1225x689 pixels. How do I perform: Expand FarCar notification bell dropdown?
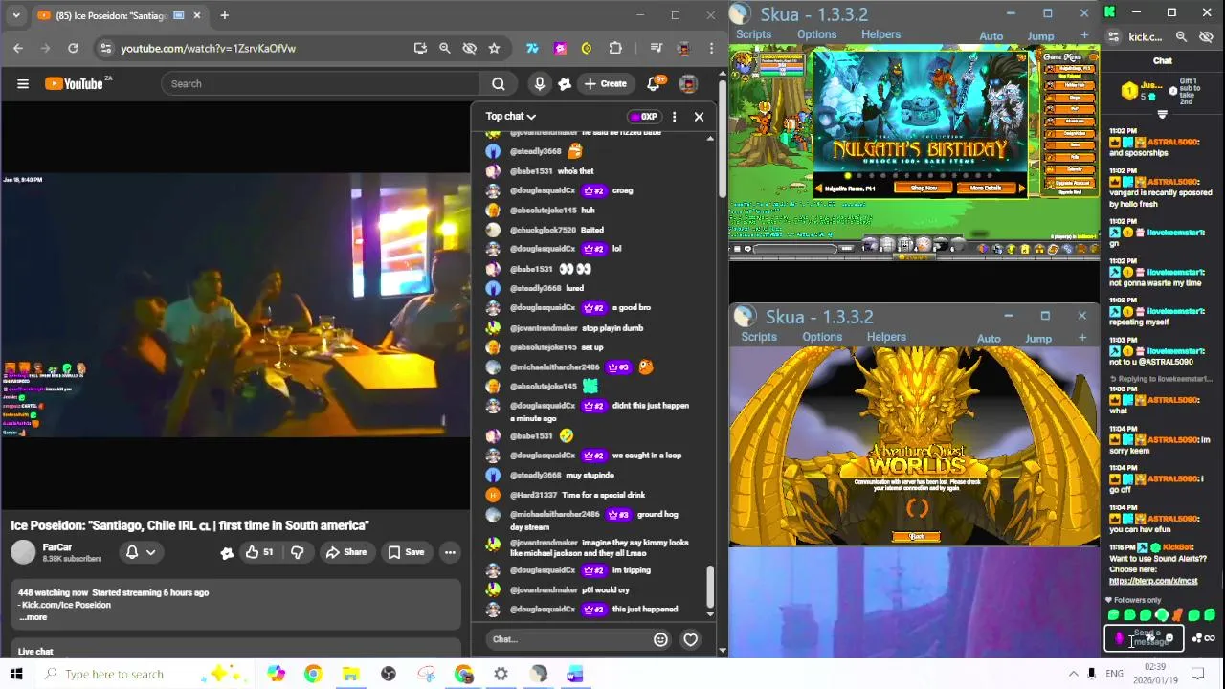(x=141, y=552)
